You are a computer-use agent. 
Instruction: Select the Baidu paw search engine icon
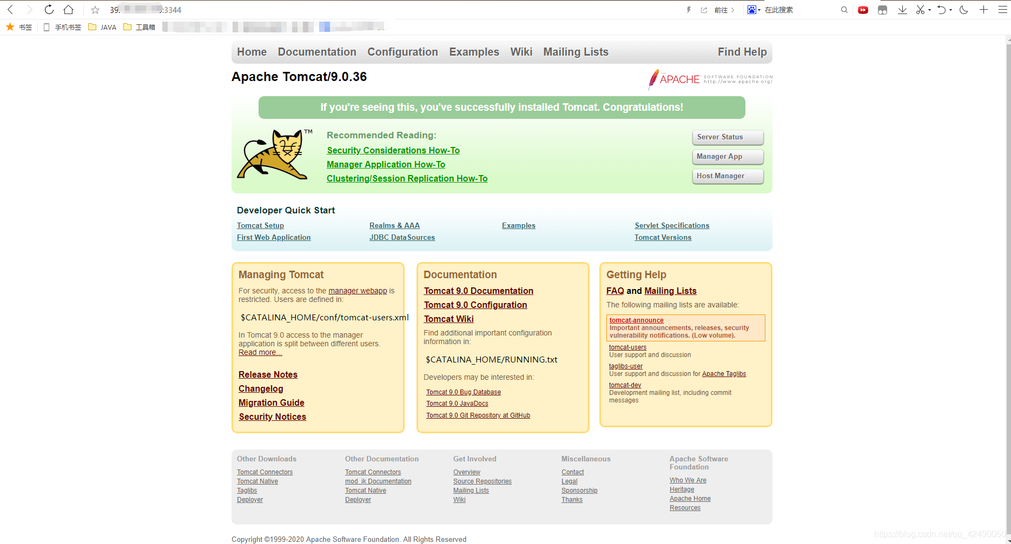pyautogui.click(x=751, y=9)
